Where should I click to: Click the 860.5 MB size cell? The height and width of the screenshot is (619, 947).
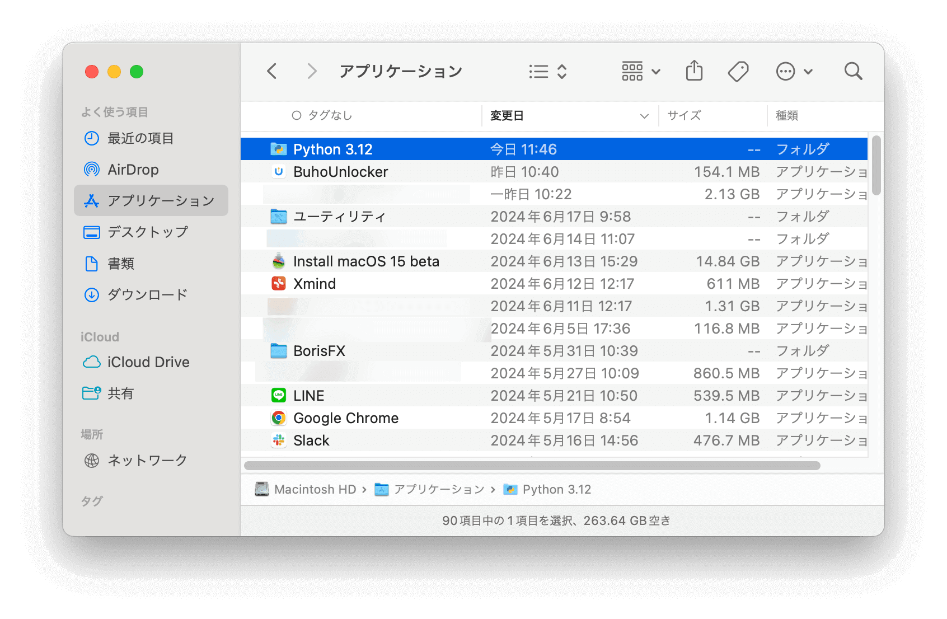(x=726, y=373)
